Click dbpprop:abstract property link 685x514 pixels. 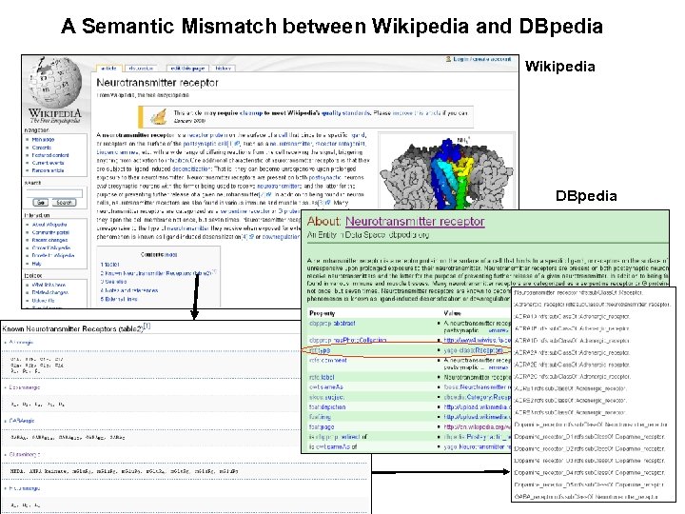click(332, 324)
